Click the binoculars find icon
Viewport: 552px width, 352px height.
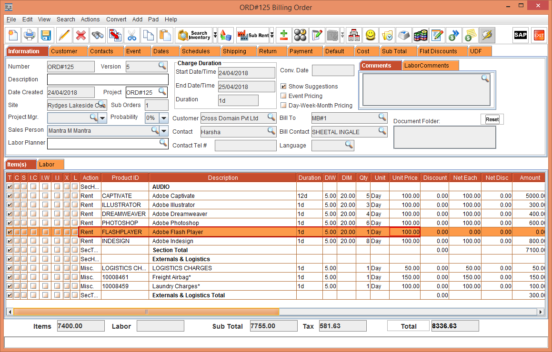pos(98,35)
